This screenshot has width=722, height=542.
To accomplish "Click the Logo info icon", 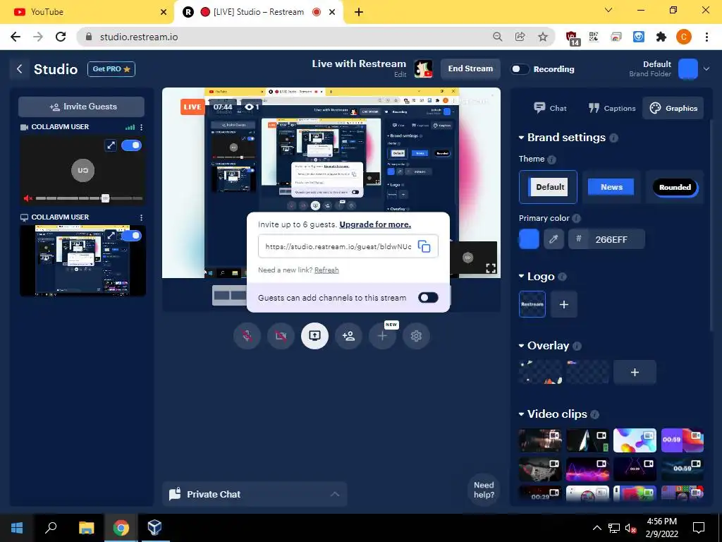I will pos(562,277).
